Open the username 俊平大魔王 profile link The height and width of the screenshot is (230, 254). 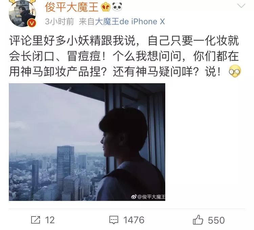coord(71,7)
